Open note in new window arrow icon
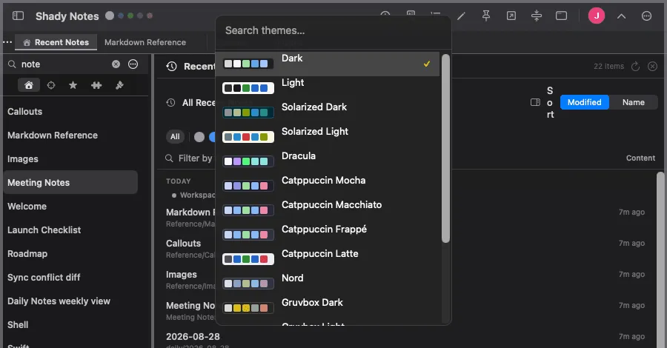The image size is (667, 348). click(x=511, y=16)
